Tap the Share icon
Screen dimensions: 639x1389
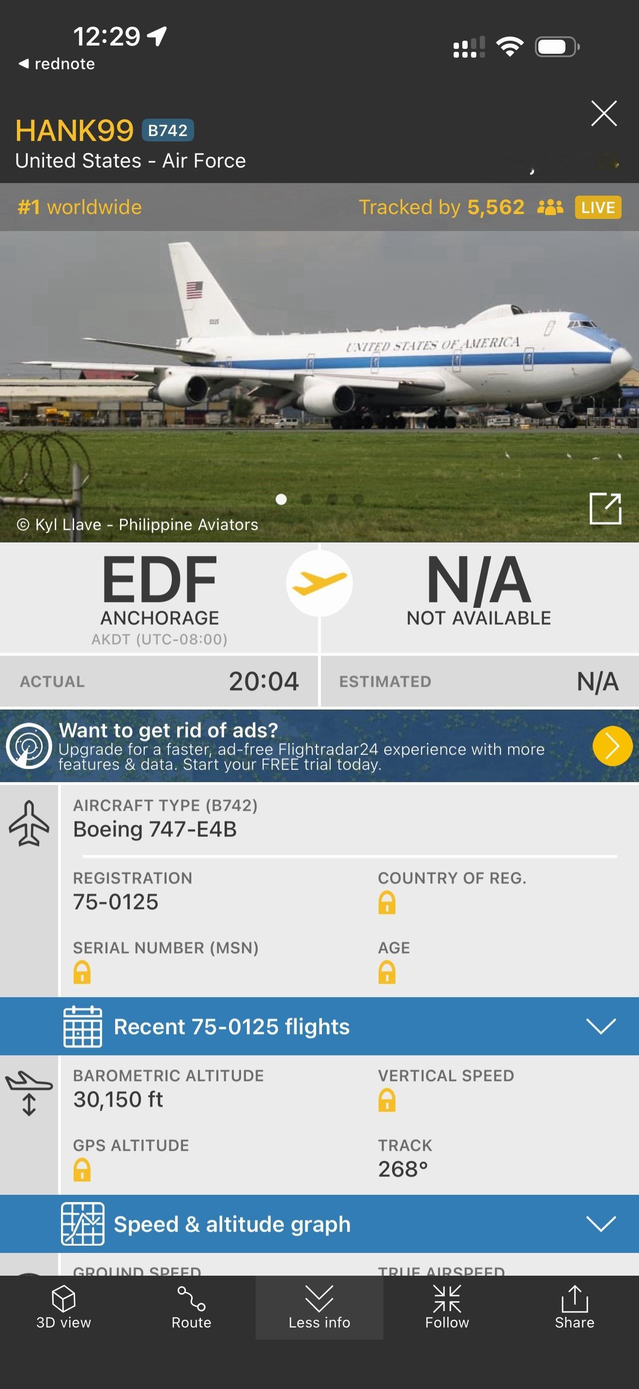(x=574, y=1298)
